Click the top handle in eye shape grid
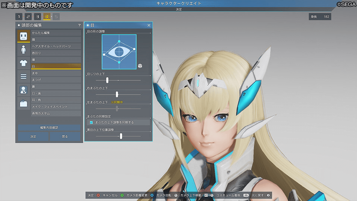Screen dimensions: 357x201 click(119, 42)
